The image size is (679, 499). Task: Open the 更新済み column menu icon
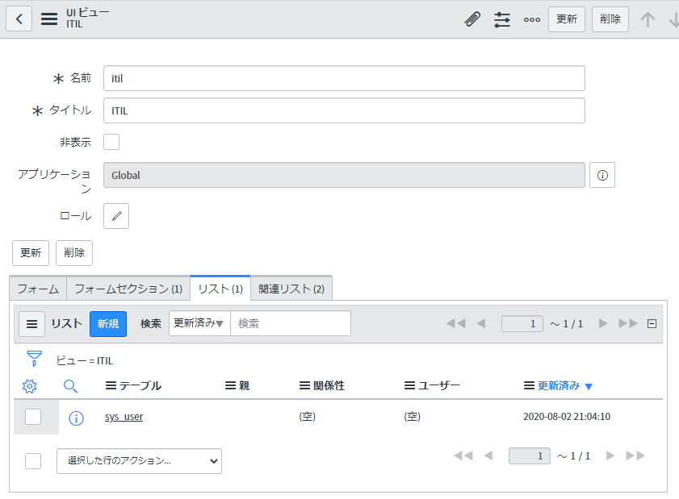[x=529, y=385]
